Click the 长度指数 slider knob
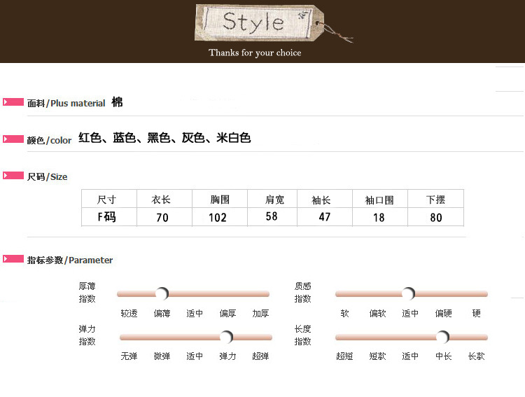This screenshot has height=397, width=525. point(442,337)
